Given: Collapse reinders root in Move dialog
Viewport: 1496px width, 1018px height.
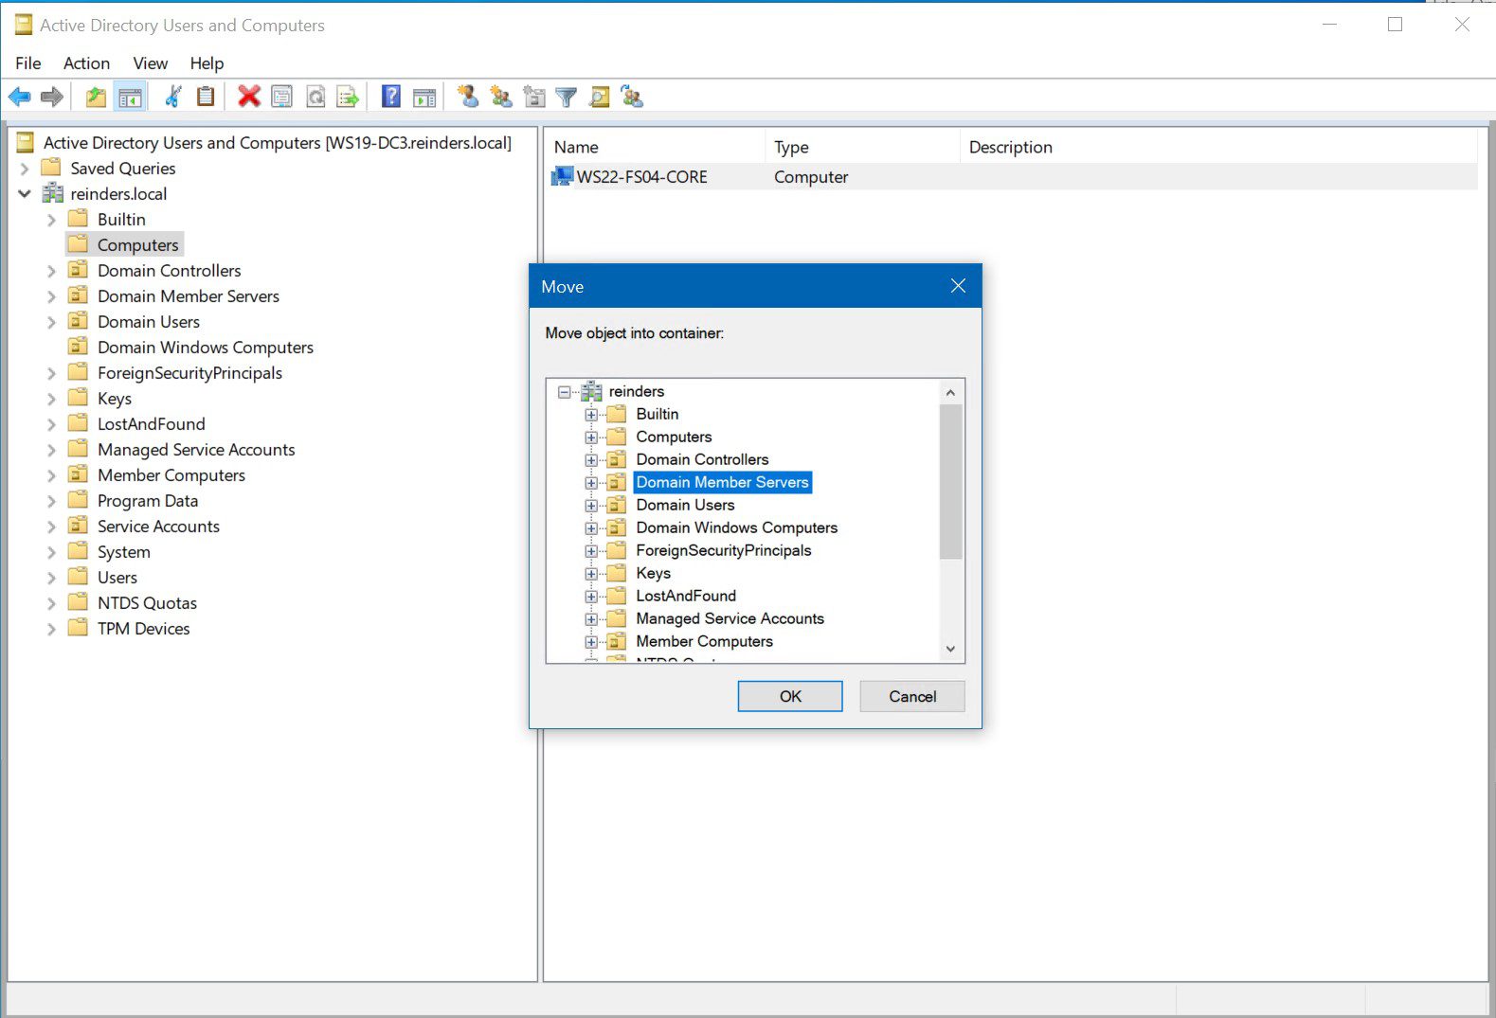Looking at the screenshot, I should (x=565, y=391).
